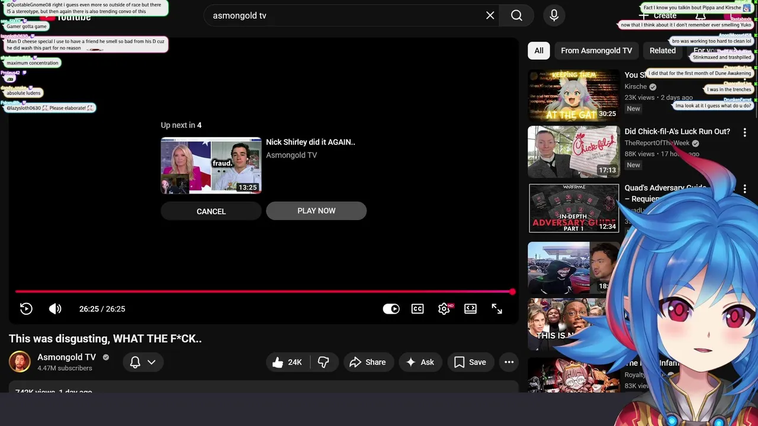
Task: Select the 'From Asmongold TV' chip
Action: [596, 50]
